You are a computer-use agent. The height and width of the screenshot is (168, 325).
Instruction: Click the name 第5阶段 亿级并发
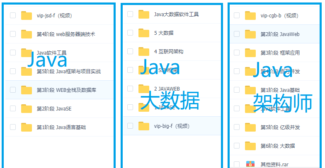(x=280, y=127)
